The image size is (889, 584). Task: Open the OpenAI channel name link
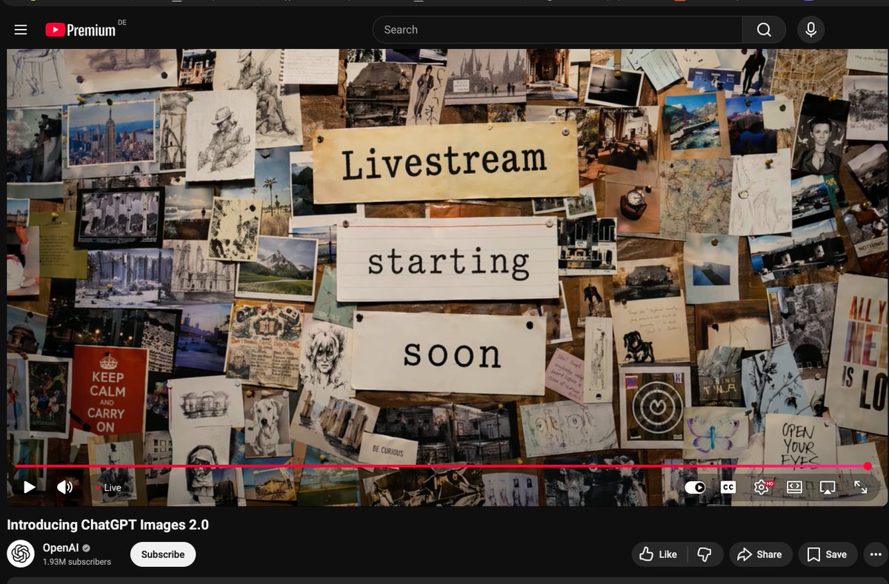pos(61,548)
